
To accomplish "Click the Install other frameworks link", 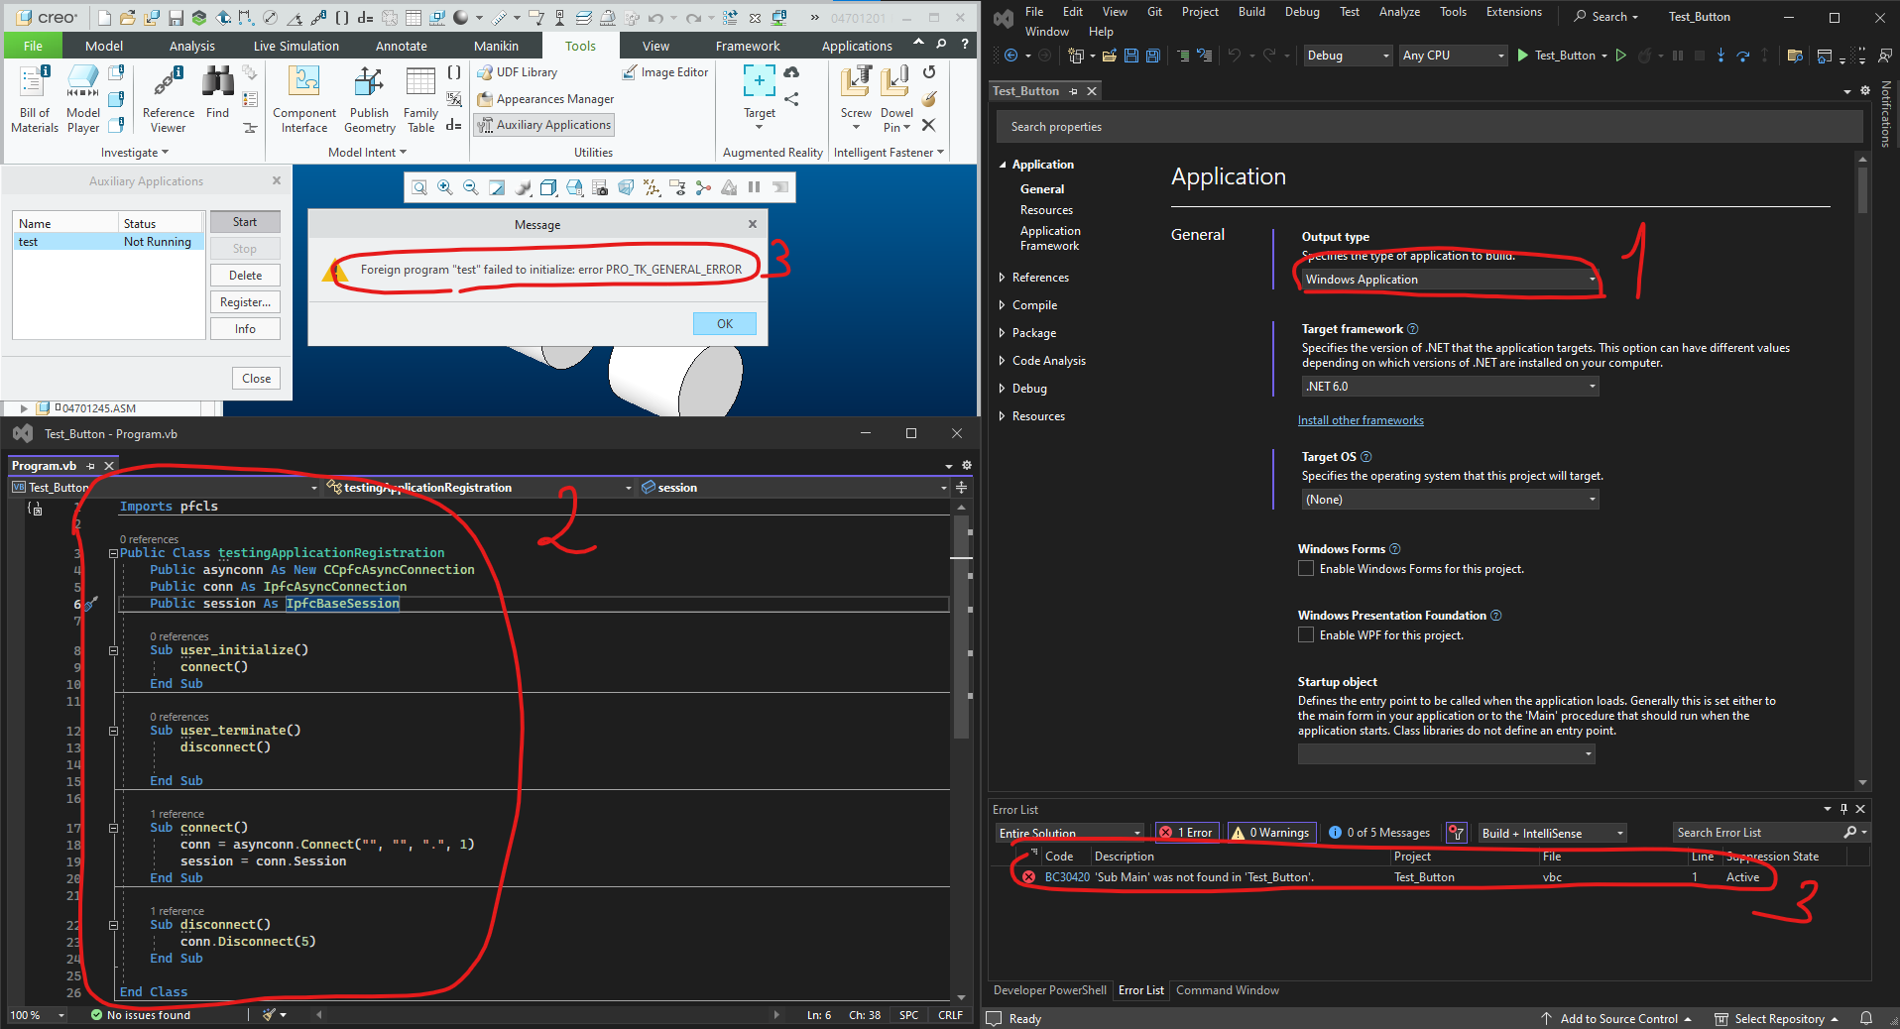I will (x=1361, y=420).
